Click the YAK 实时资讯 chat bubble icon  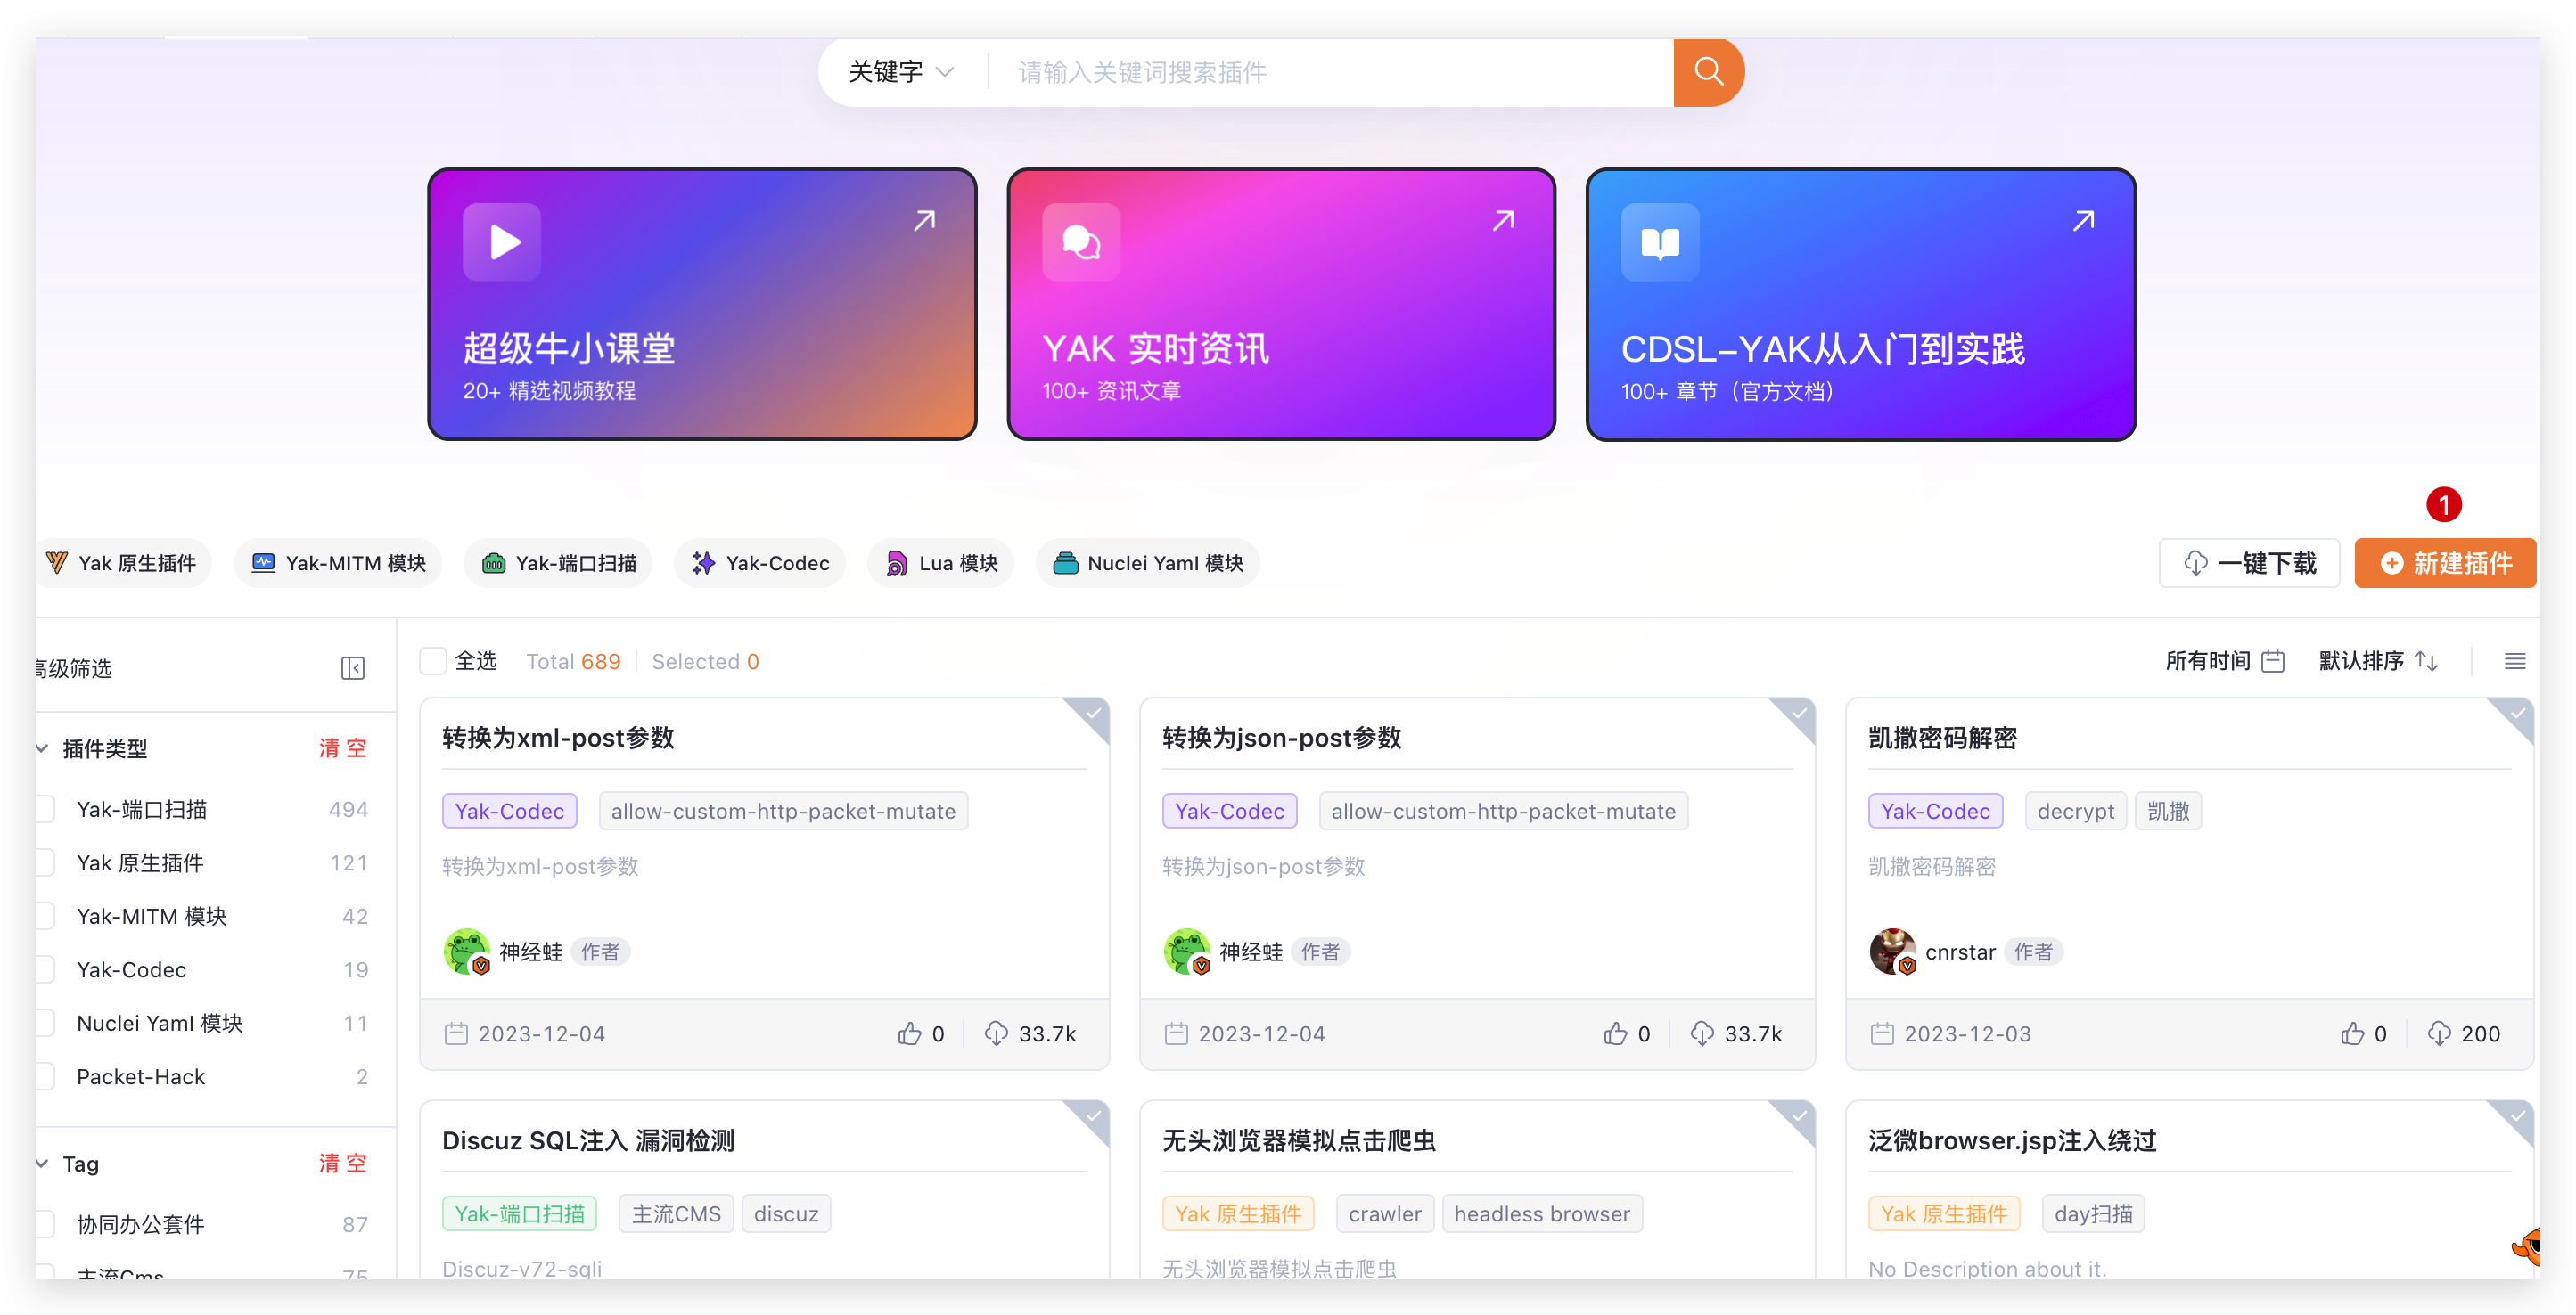(1081, 241)
